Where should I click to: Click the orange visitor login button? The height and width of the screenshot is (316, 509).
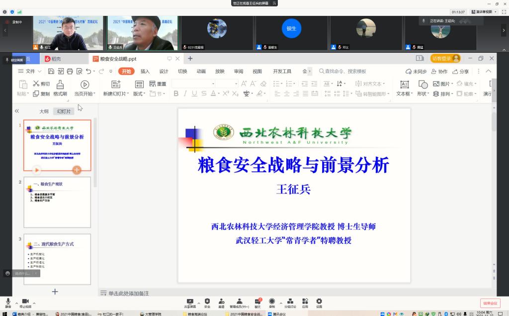click(x=445, y=59)
